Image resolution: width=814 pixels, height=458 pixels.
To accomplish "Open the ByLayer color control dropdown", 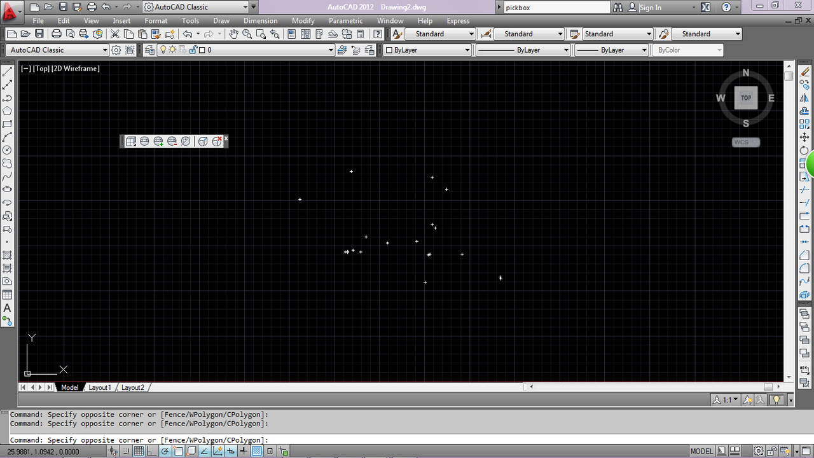I will pyautogui.click(x=427, y=50).
